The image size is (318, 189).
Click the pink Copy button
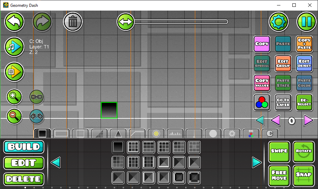point(262,44)
